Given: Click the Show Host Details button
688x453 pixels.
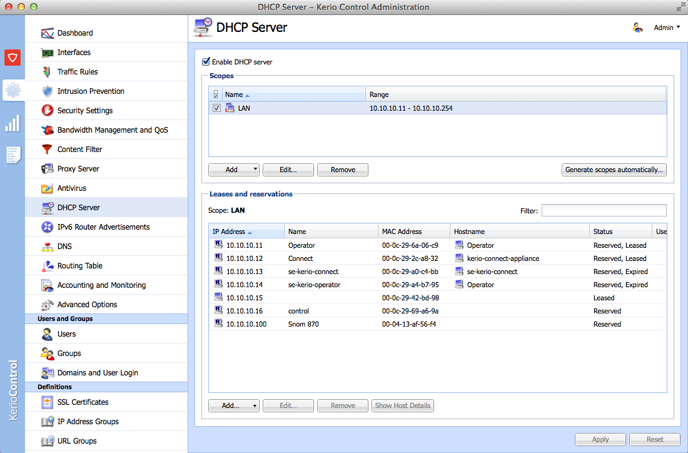Looking at the screenshot, I should click(x=402, y=405).
